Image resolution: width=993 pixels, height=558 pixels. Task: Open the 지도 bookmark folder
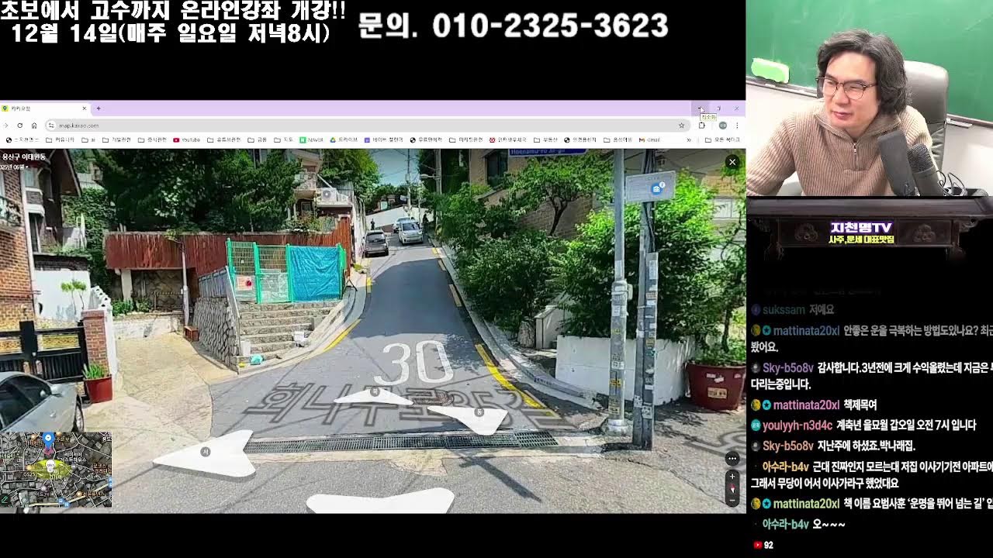click(x=283, y=140)
